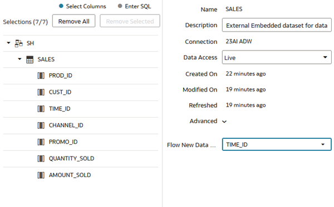
Task: Select the CHANNEL_ID column label
Action: coord(66,125)
